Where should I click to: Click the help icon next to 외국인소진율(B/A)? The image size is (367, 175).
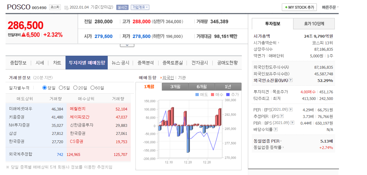point(291,80)
